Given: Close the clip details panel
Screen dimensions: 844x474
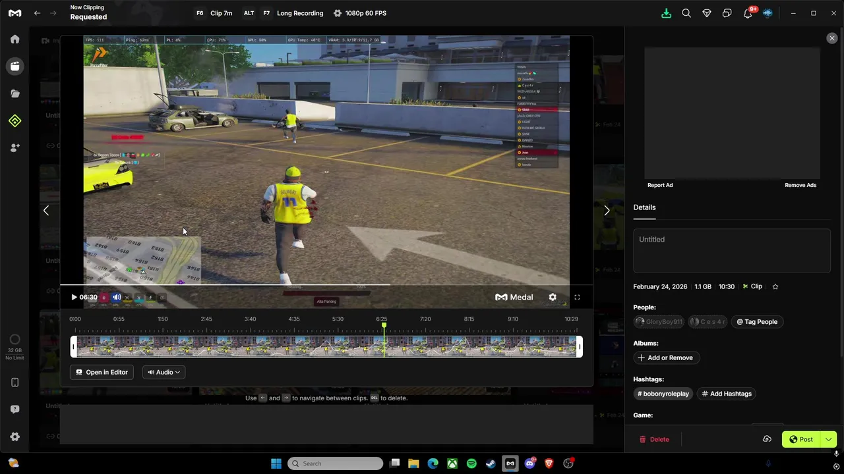Looking at the screenshot, I should click(831, 38).
